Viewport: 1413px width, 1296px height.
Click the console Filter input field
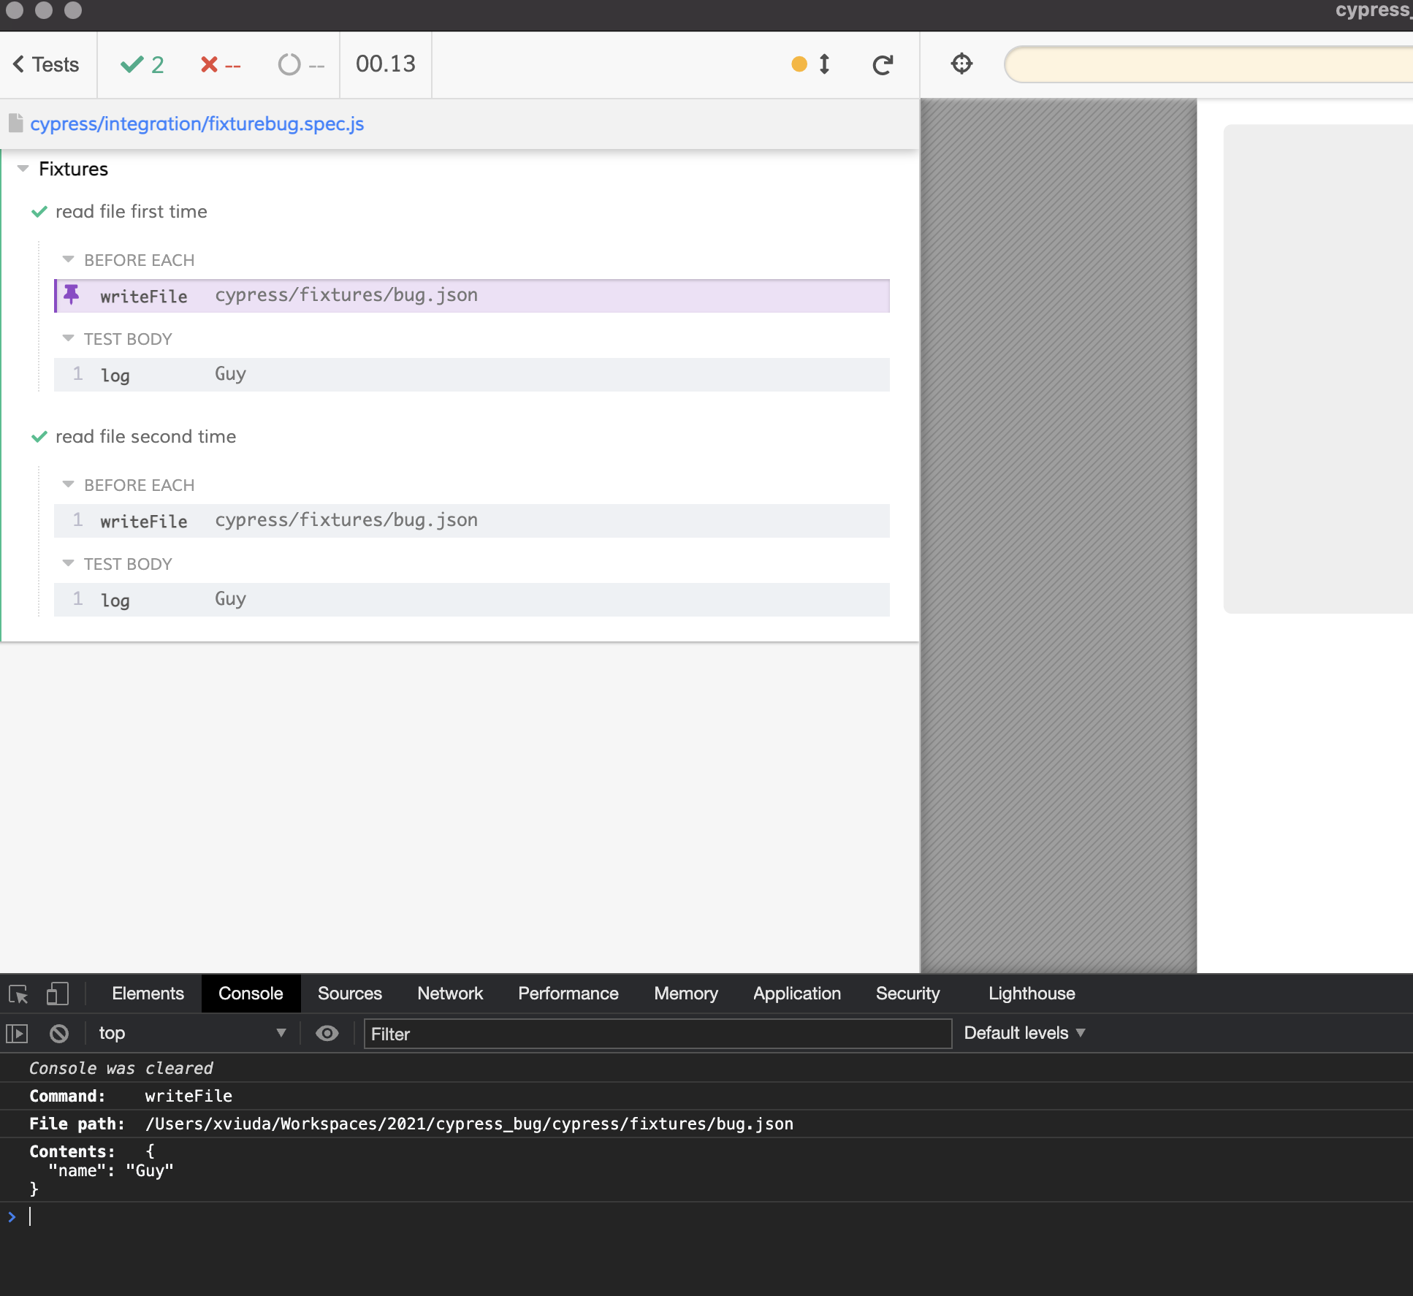658,1034
